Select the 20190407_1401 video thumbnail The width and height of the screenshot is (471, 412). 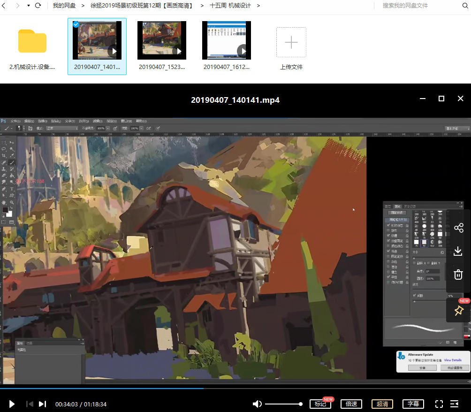[x=97, y=40]
